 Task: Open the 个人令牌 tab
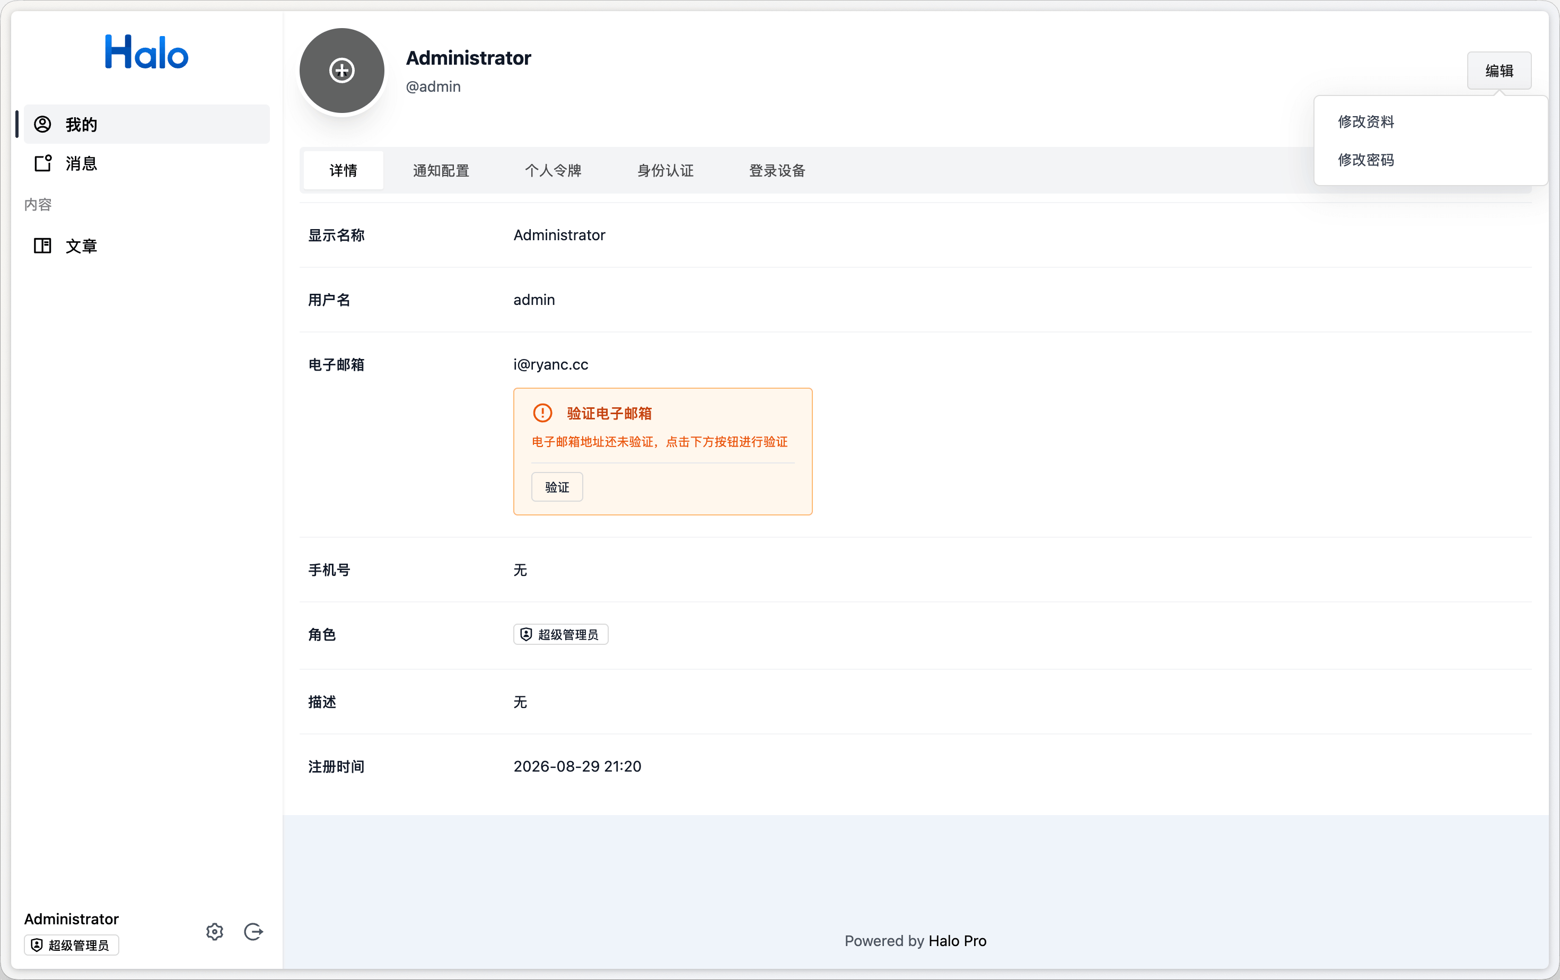(x=553, y=170)
